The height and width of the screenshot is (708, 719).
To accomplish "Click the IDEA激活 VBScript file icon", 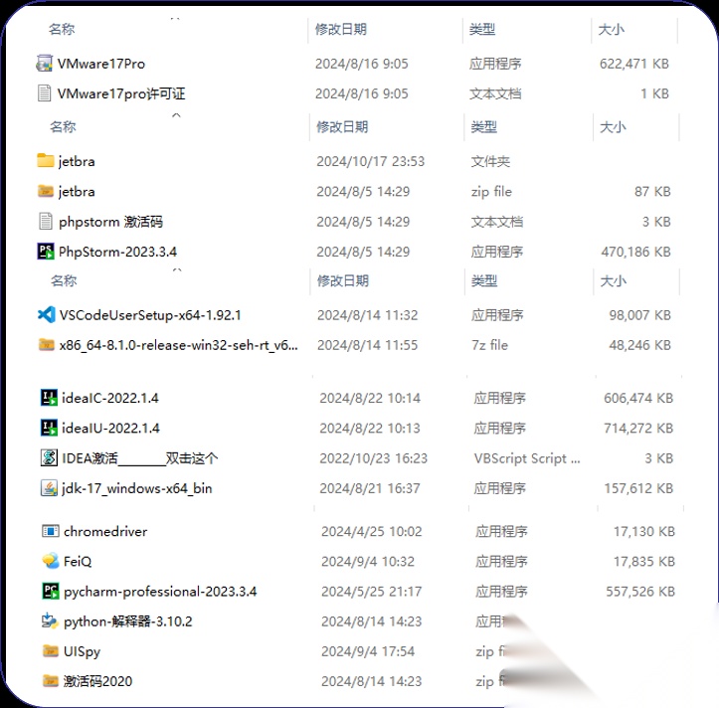I will (x=49, y=457).
